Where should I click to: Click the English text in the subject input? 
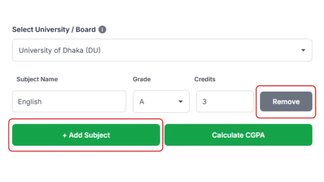[x=30, y=101]
